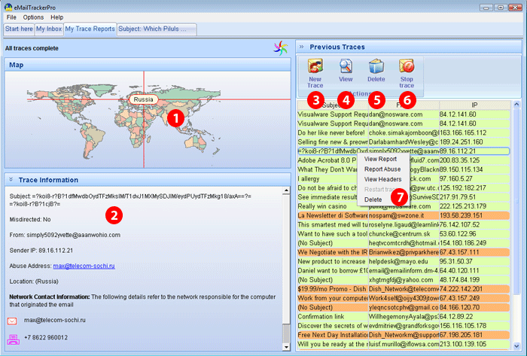The height and width of the screenshot is (356, 527).
Task: Click down arrow of Previous Traces scrollbar
Action: point(516,345)
